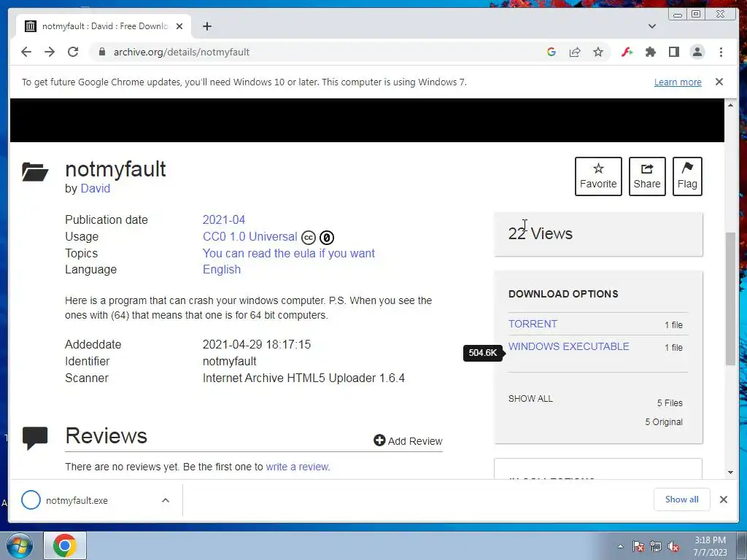Go back to the previous page
Viewport: 747px width, 560px height.
coord(26,52)
